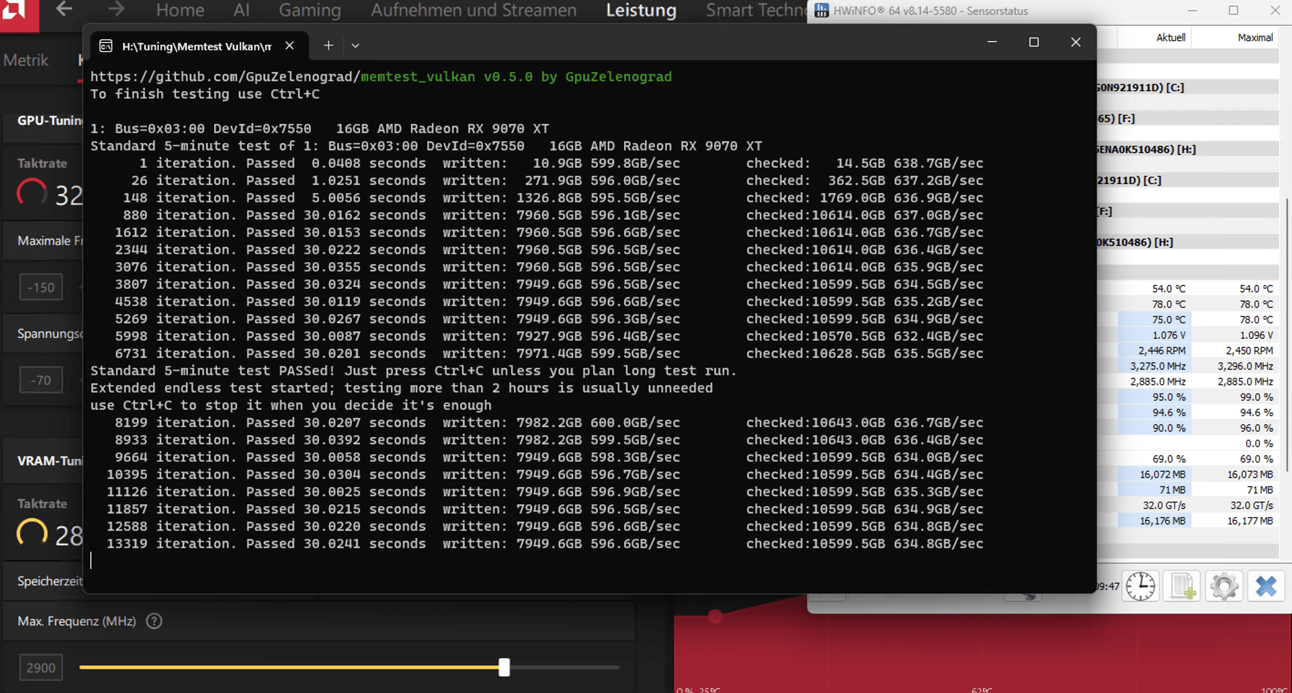The height and width of the screenshot is (693, 1292).
Task: Click the Speicherzeit label
Action: tap(50, 581)
